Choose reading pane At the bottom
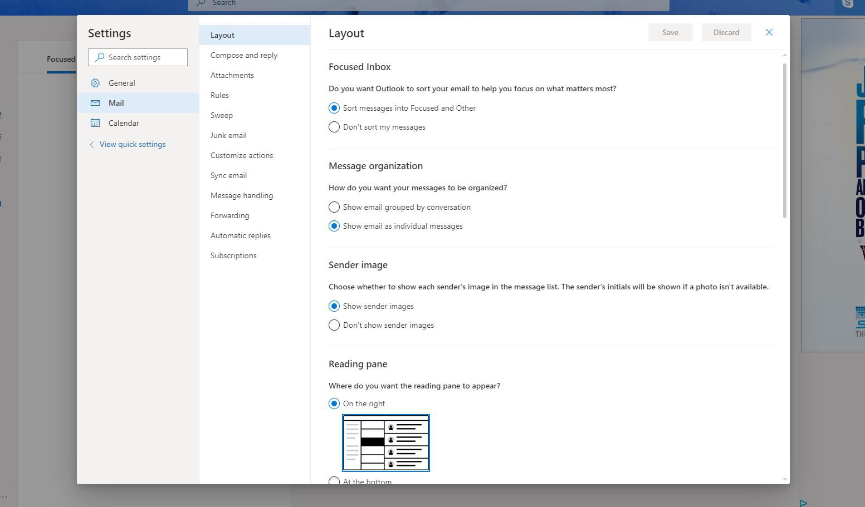This screenshot has height=507, width=865. [334, 481]
